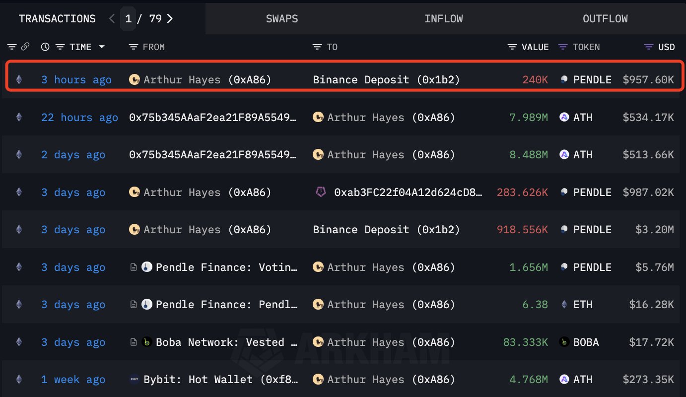Image resolution: width=686 pixels, height=397 pixels.
Task: Click contract document icon beside Boba Network
Action: click(134, 342)
